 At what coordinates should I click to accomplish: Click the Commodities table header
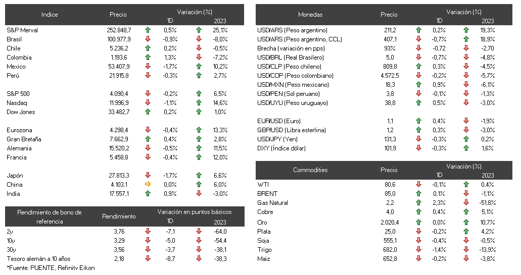310,170
